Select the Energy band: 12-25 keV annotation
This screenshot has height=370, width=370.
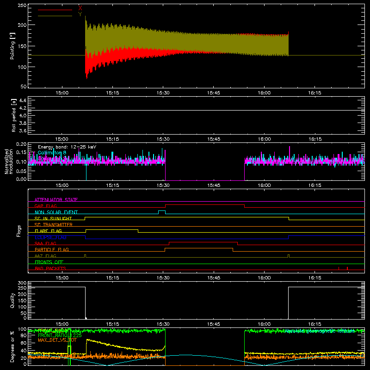point(67,147)
